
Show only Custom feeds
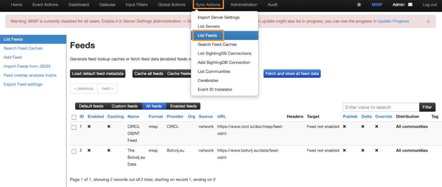coord(124,106)
